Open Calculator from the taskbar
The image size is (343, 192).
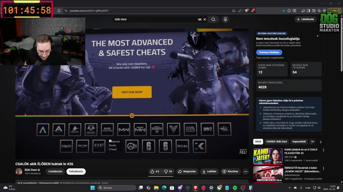coord(251,188)
